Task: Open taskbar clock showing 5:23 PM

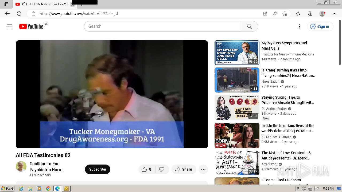Action: coord(328,189)
